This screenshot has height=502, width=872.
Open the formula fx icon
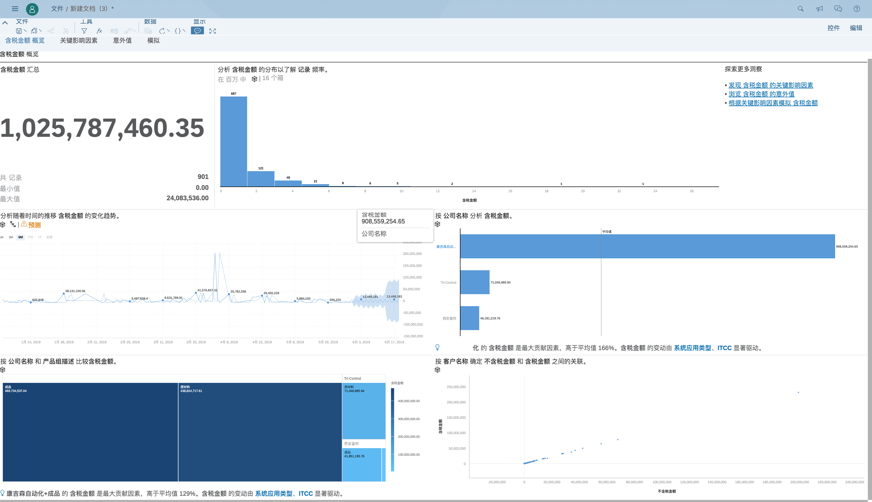coord(99,31)
